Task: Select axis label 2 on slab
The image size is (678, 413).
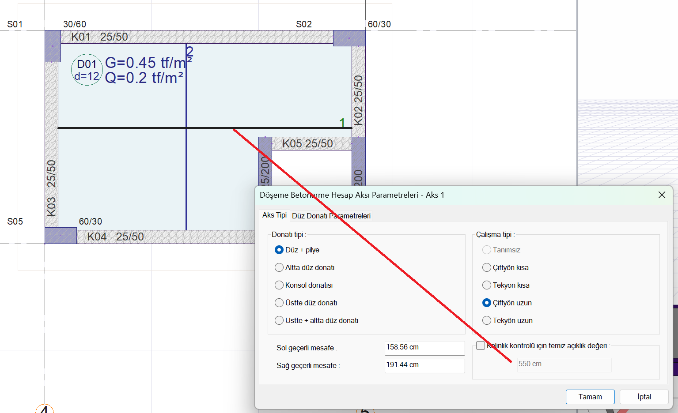Action: (x=189, y=52)
